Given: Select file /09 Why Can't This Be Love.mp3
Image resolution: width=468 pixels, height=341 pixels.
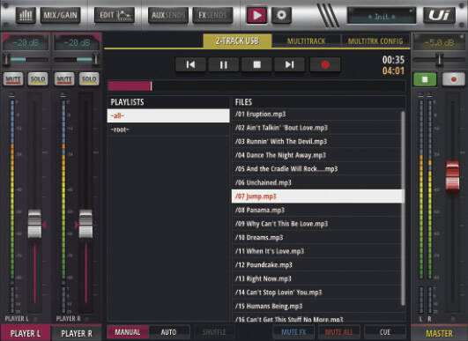Looking at the screenshot, I should click(316, 224).
